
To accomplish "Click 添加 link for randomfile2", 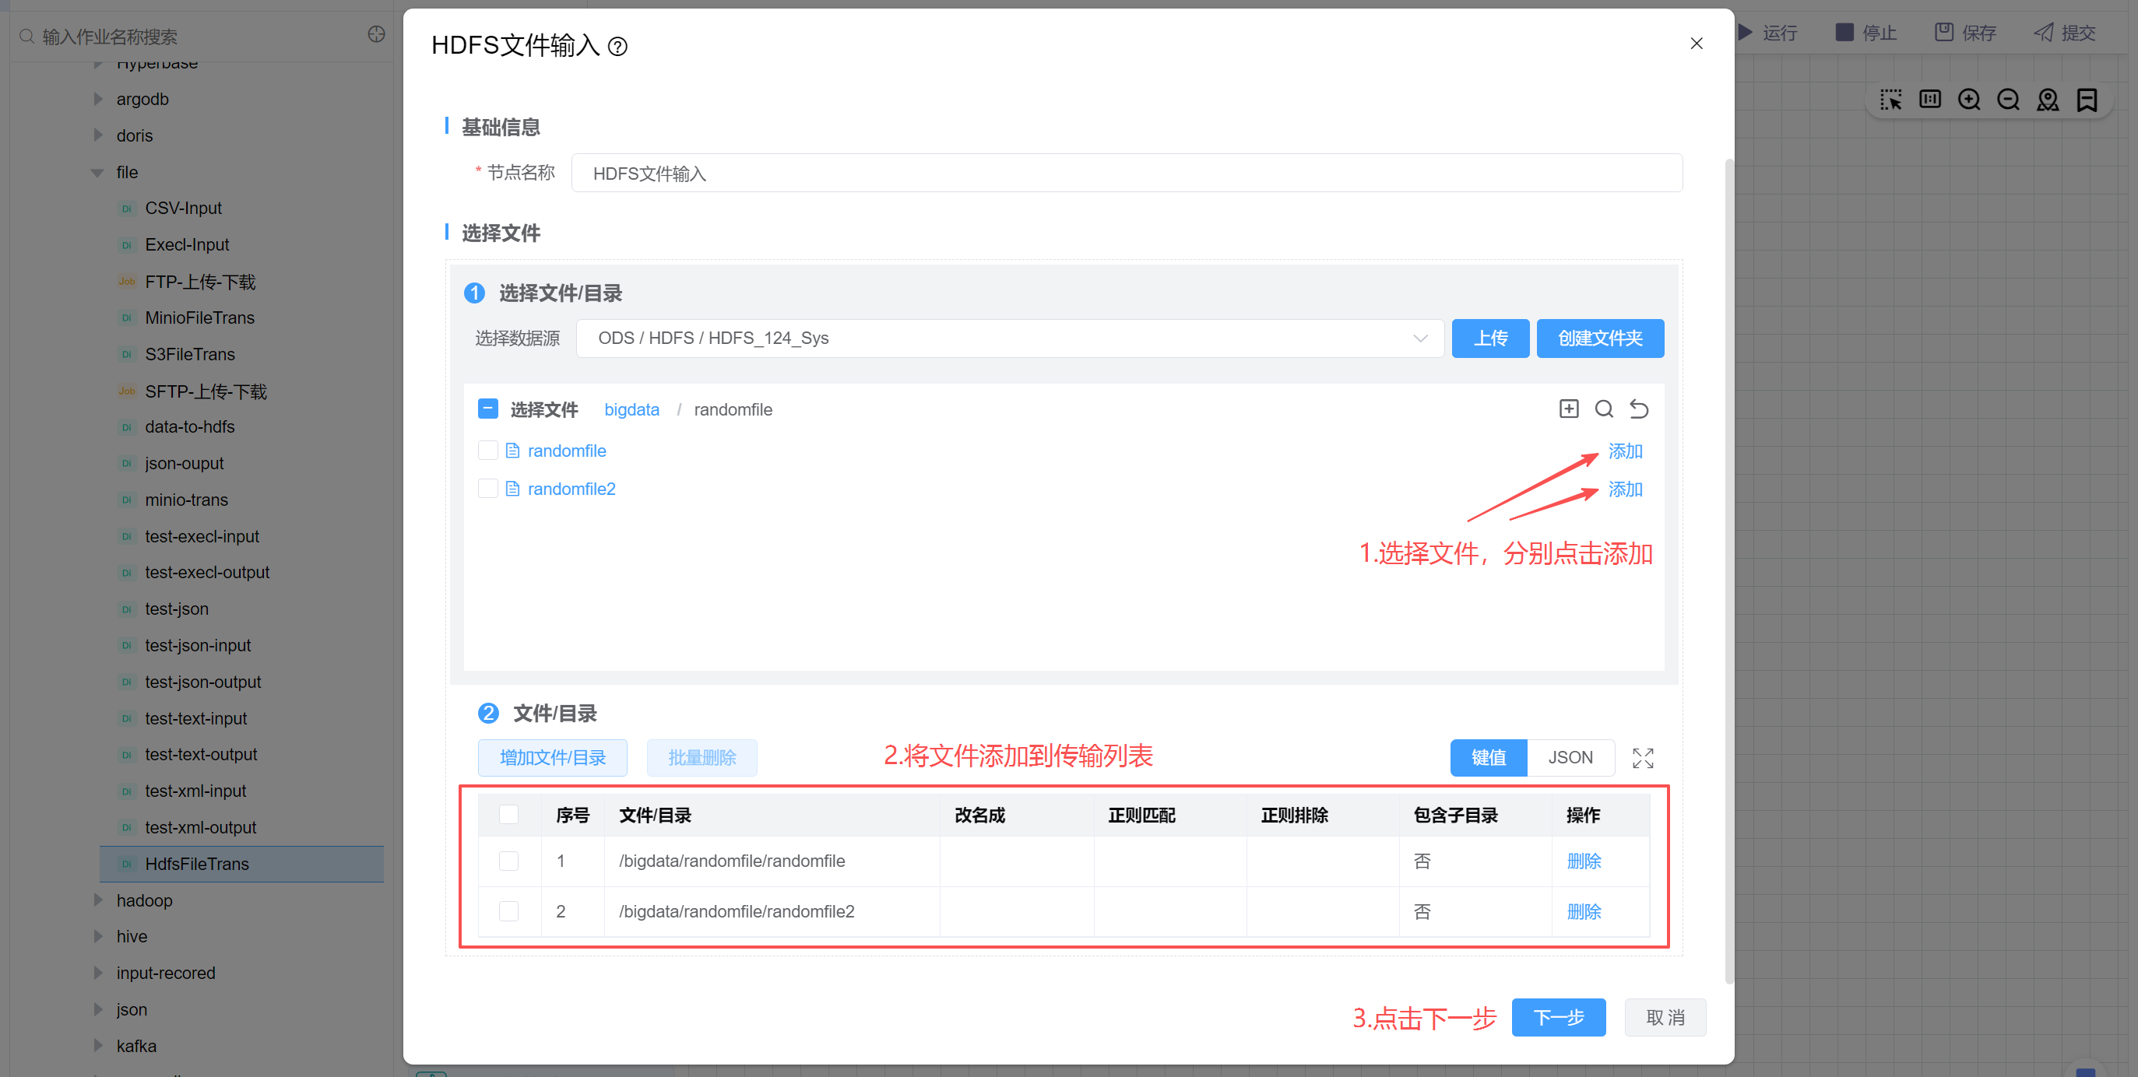I will pos(1625,489).
